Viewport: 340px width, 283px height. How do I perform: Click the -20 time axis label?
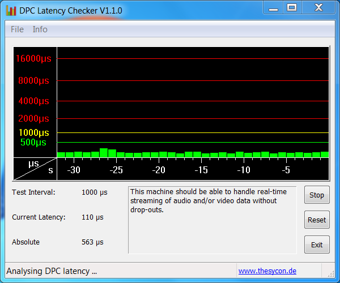click(159, 170)
